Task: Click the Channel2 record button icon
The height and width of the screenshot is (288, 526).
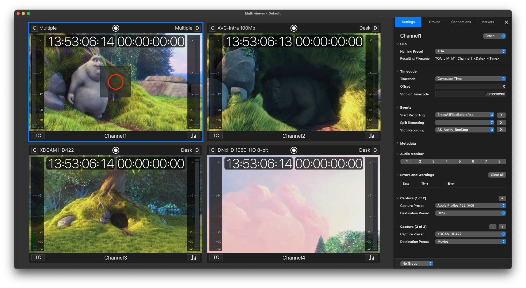Action: [294, 28]
